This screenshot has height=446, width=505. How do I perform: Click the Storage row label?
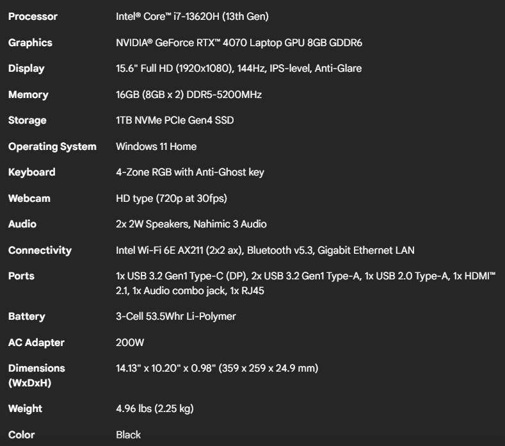(28, 120)
